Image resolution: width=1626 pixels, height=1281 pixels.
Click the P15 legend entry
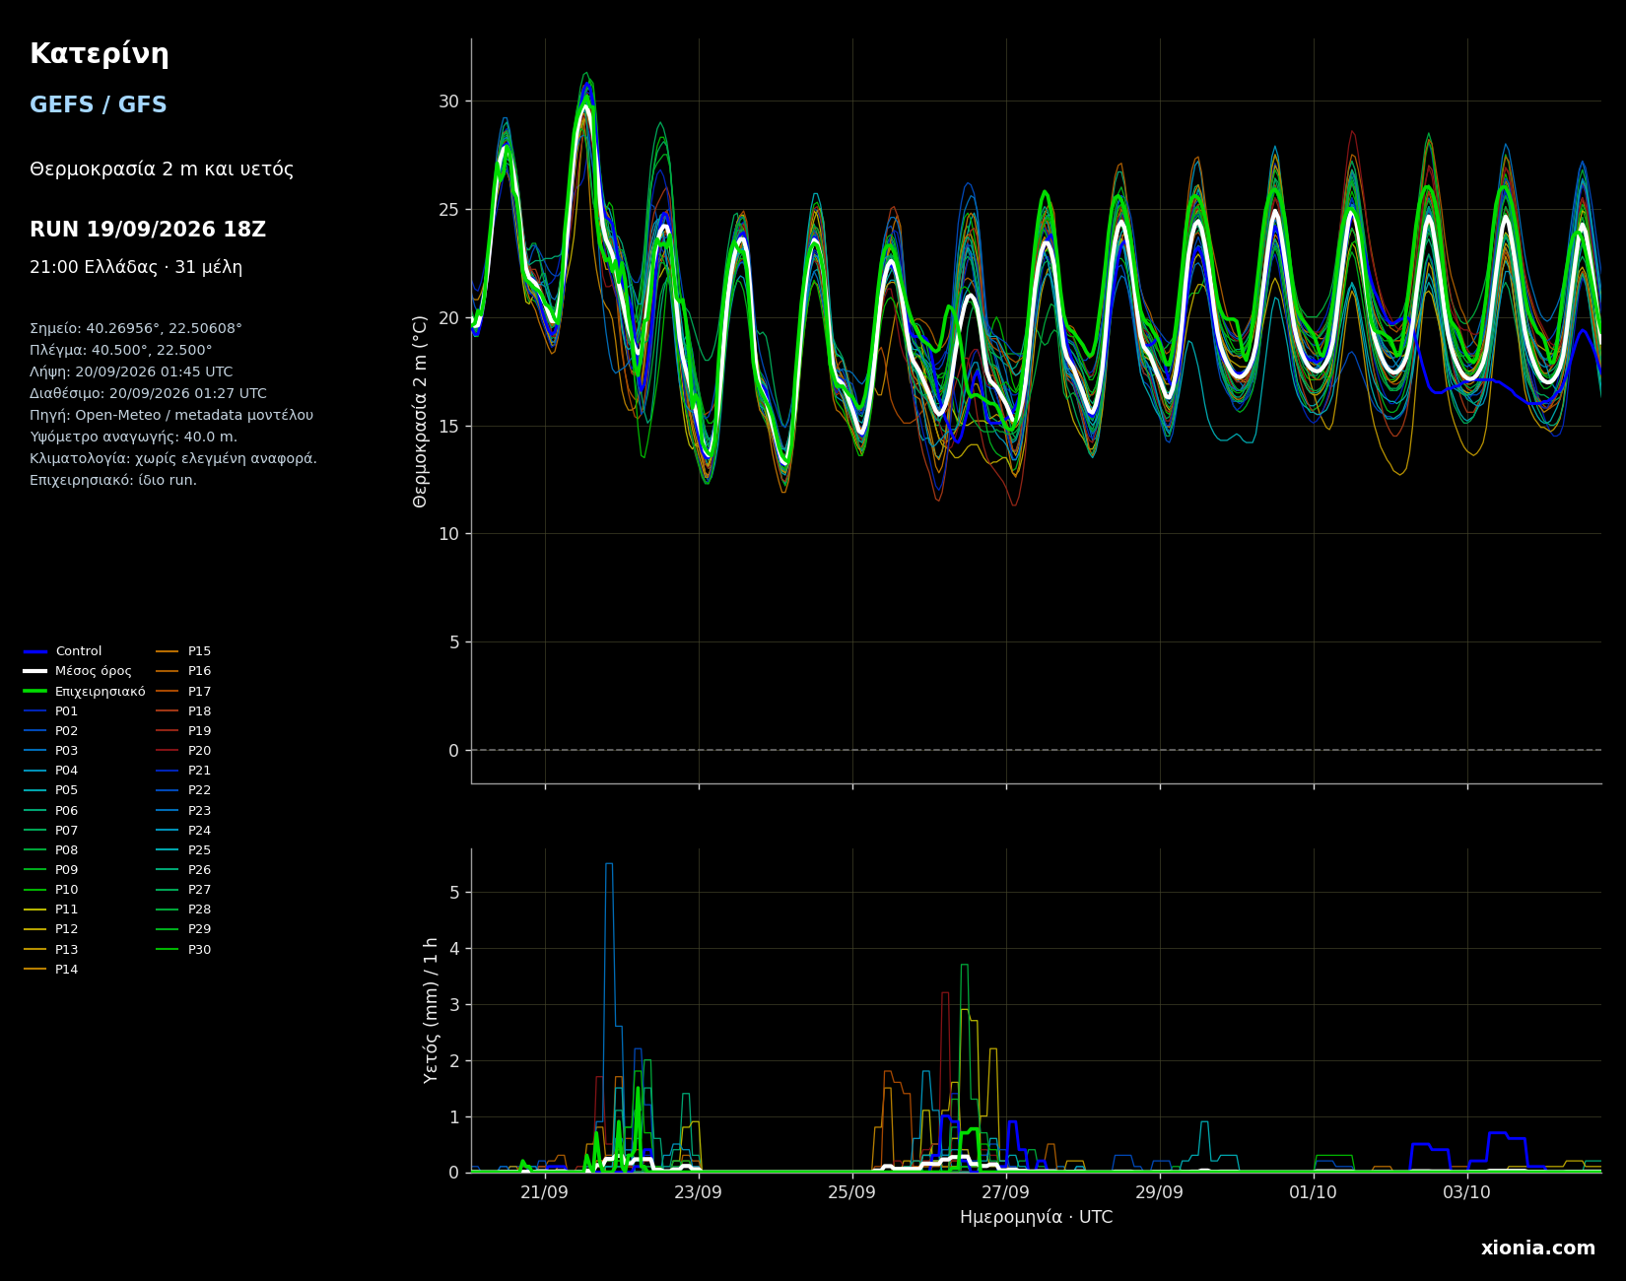click(x=184, y=651)
